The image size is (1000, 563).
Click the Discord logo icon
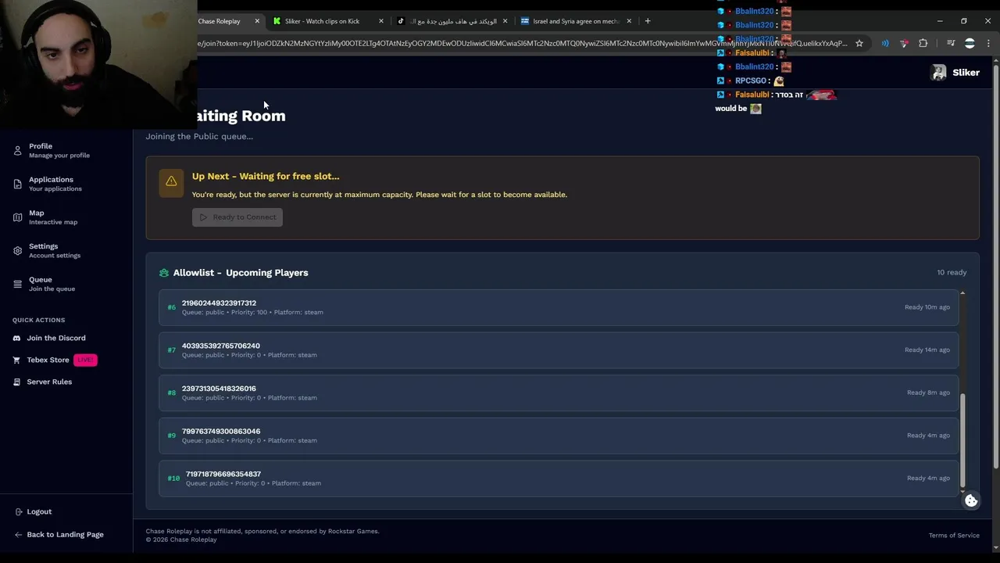point(17,338)
